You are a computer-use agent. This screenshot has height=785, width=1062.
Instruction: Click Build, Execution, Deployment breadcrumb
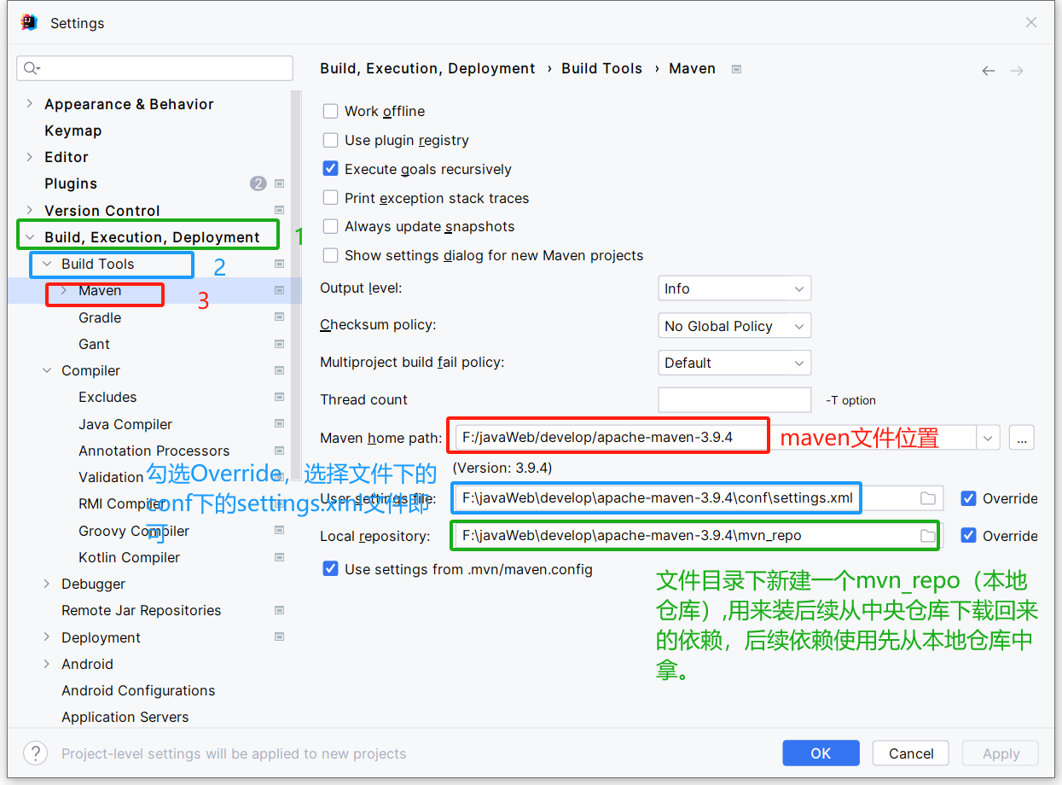(427, 68)
